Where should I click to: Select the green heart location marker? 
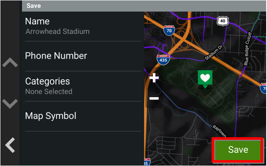(x=205, y=79)
